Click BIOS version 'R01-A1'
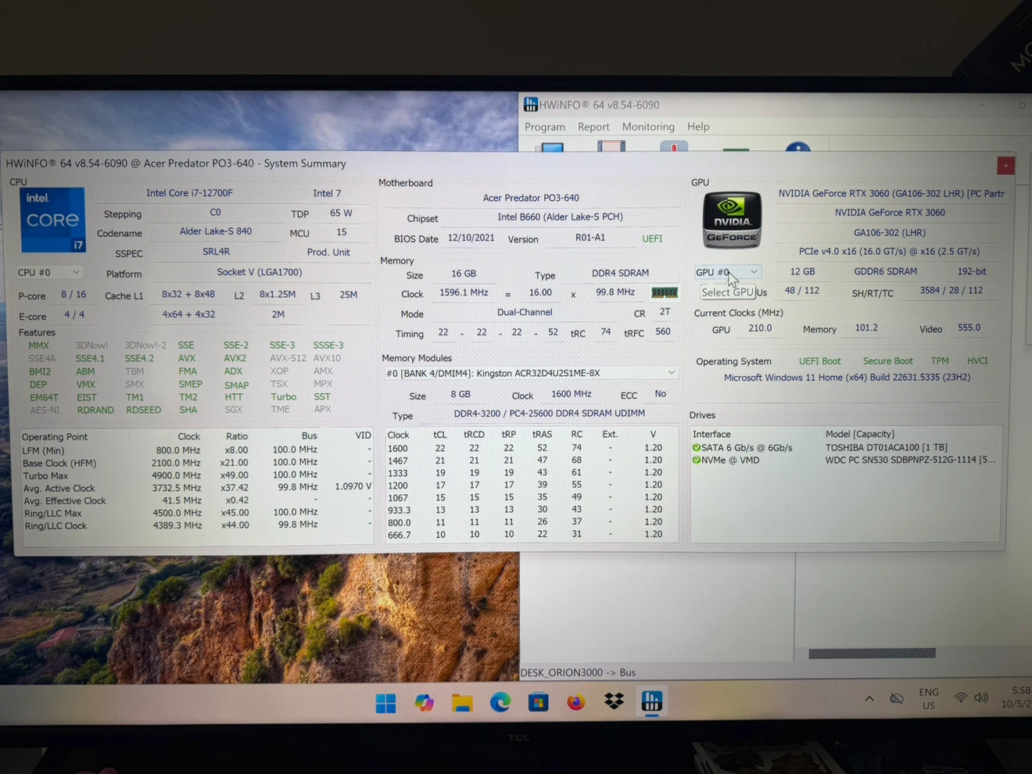This screenshot has height=774, width=1032. coord(590,238)
